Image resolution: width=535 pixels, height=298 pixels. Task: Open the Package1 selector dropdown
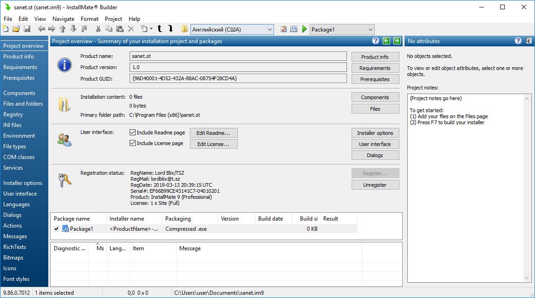click(x=342, y=29)
